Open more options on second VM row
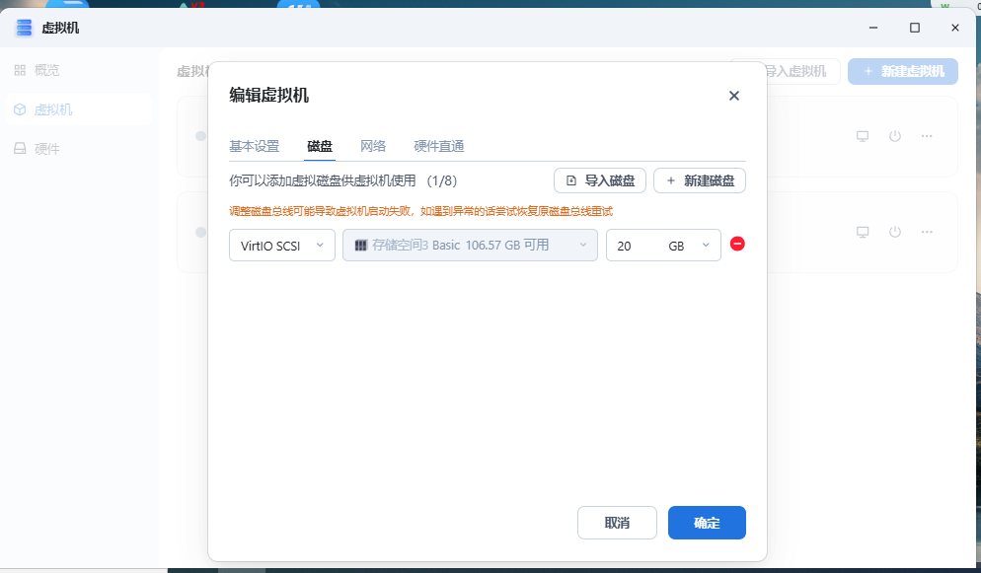The height and width of the screenshot is (573, 981). tap(927, 232)
